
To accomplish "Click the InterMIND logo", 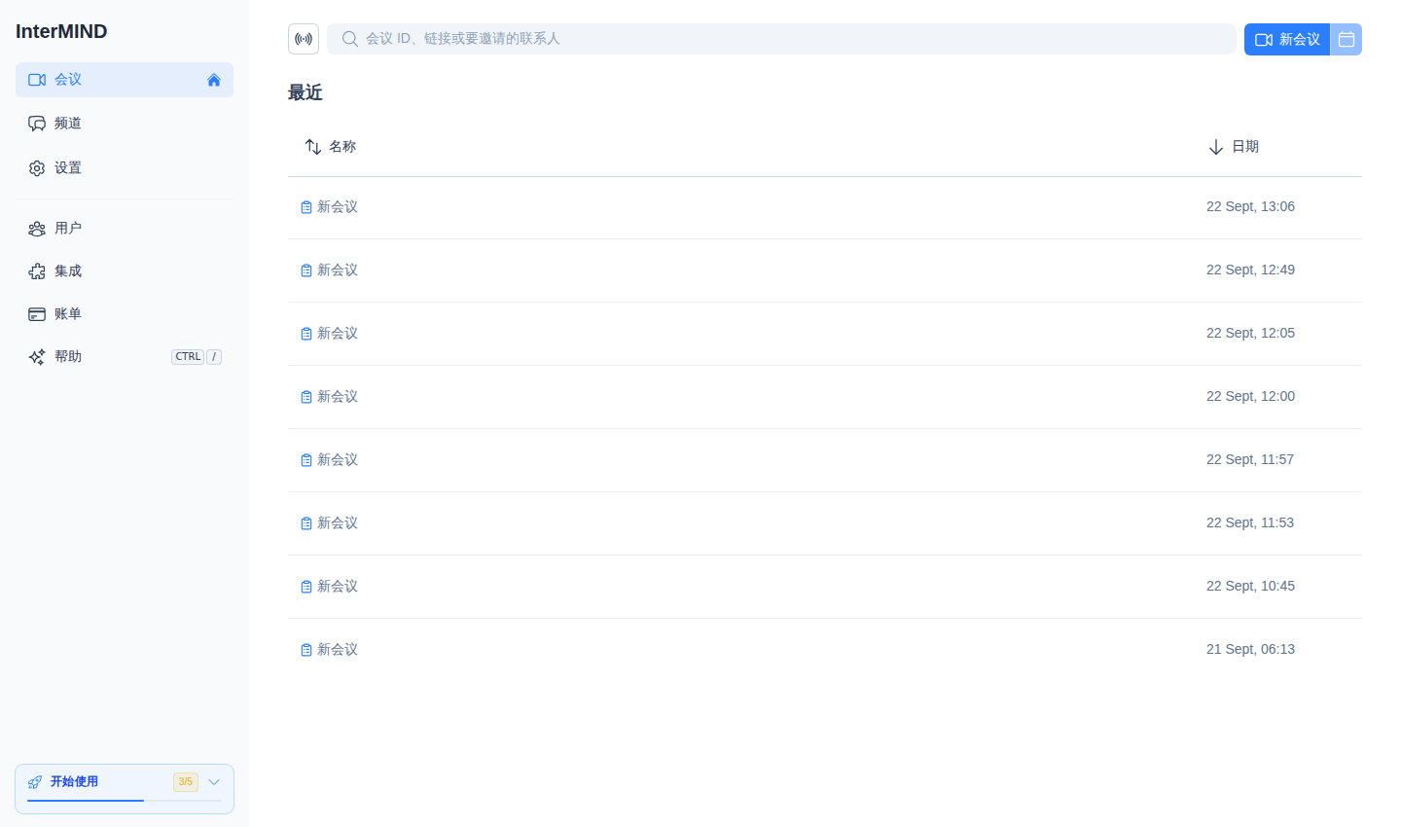I will click(x=61, y=31).
